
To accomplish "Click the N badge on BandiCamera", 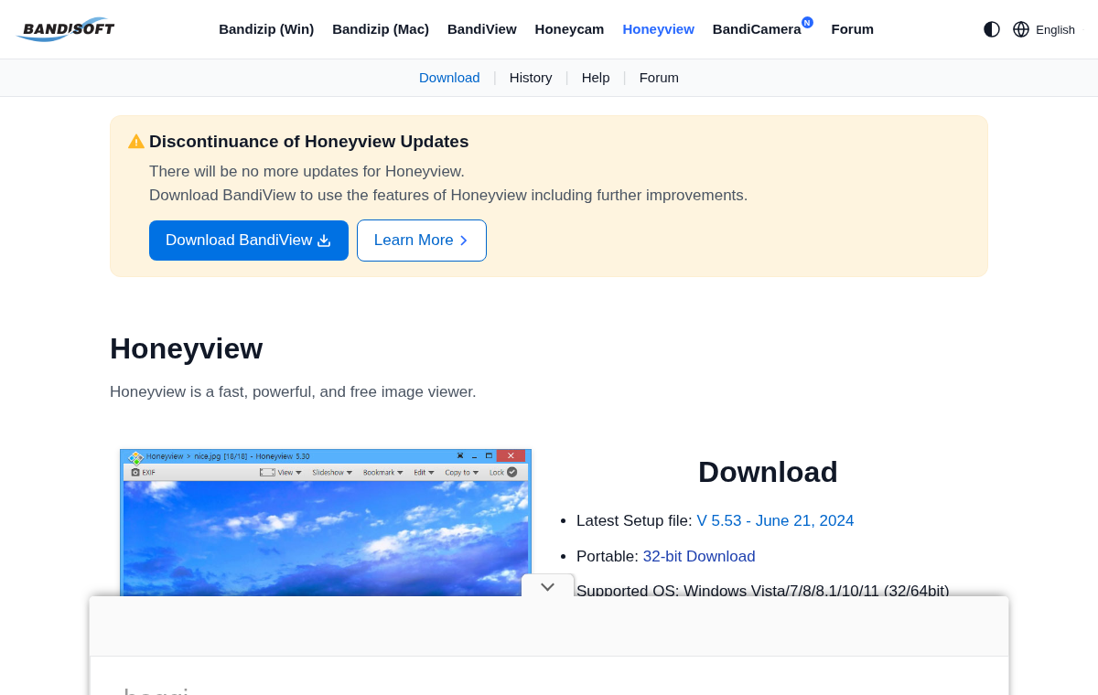I will coord(807,22).
